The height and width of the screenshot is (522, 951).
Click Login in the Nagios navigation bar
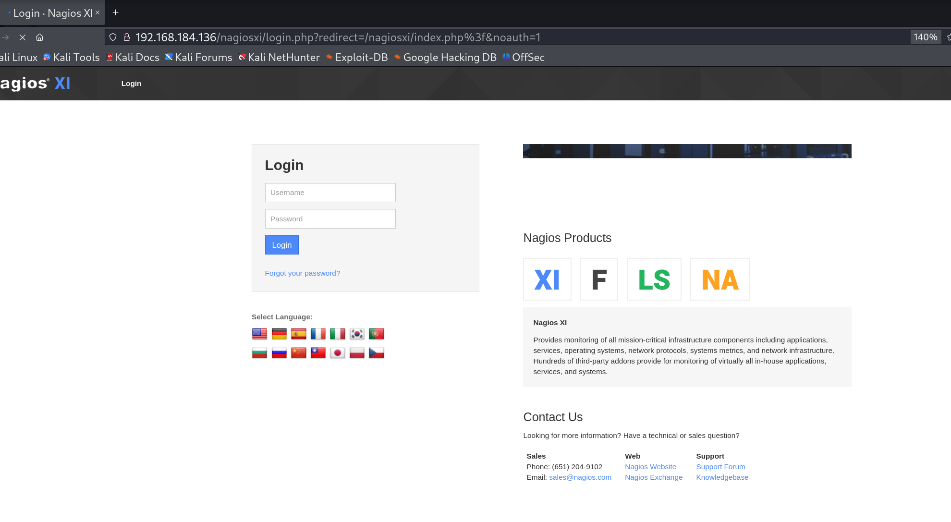coord(131,84)
